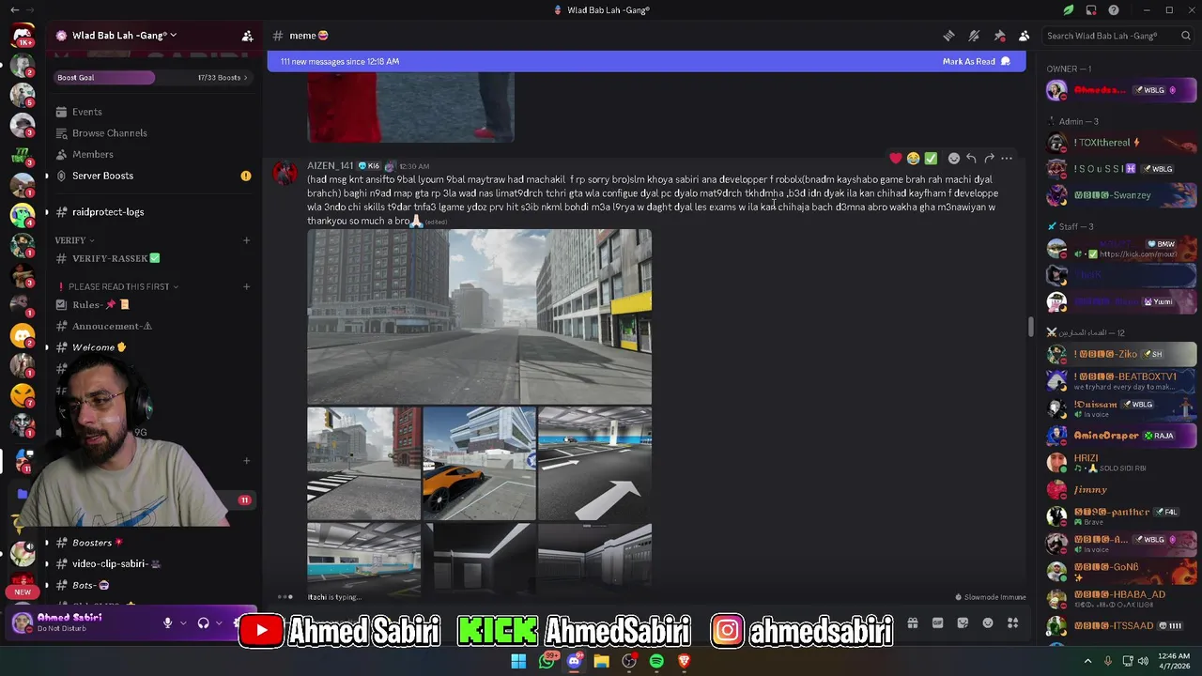The height and width of the screenshot is (676, 1202).
Task: React with heart emoji on AIZEN_141 message
Action: click(x=896, y=158)
